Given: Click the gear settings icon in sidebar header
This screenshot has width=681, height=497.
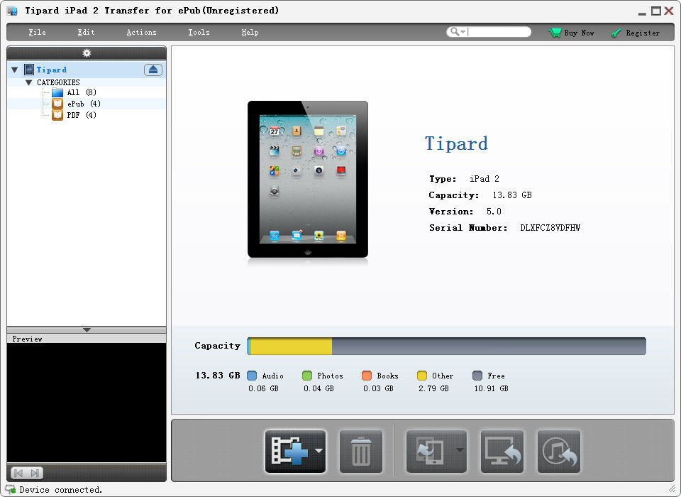Looking at the screenshot, I should point(87,53).
